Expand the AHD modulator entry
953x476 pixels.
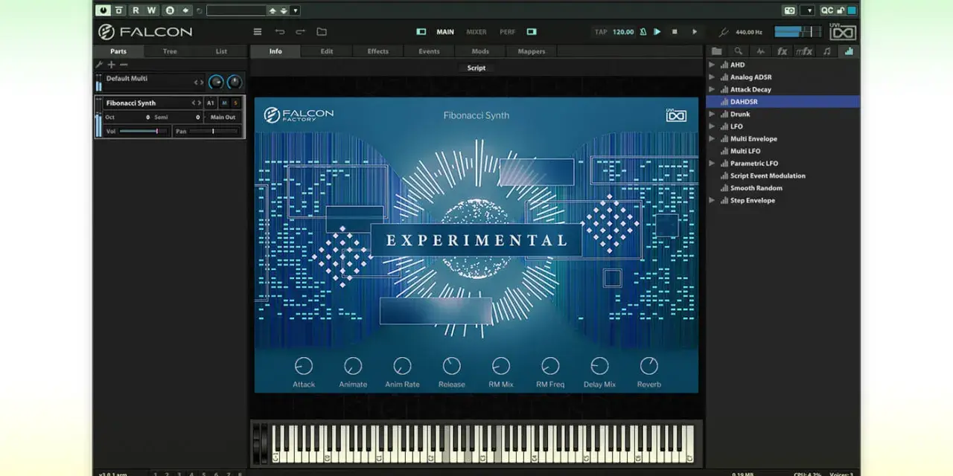tap(712, 65)
